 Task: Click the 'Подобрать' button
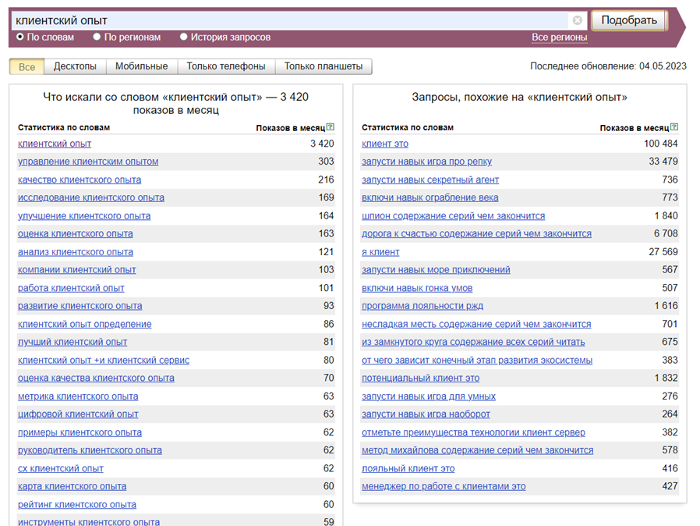pyautogui.click(x=629, y=20)
